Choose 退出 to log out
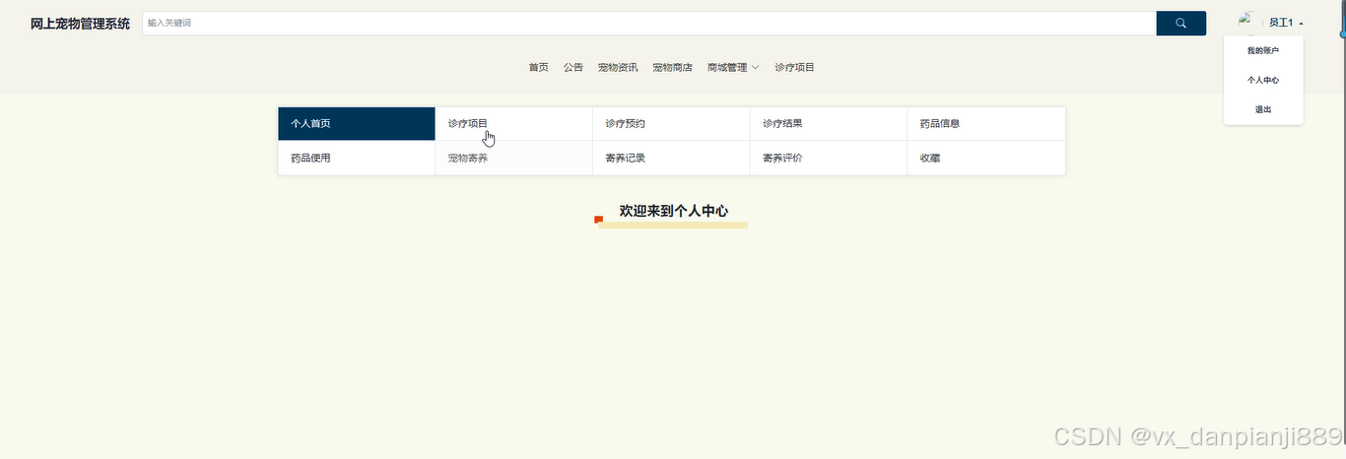 click(1263, 109)
